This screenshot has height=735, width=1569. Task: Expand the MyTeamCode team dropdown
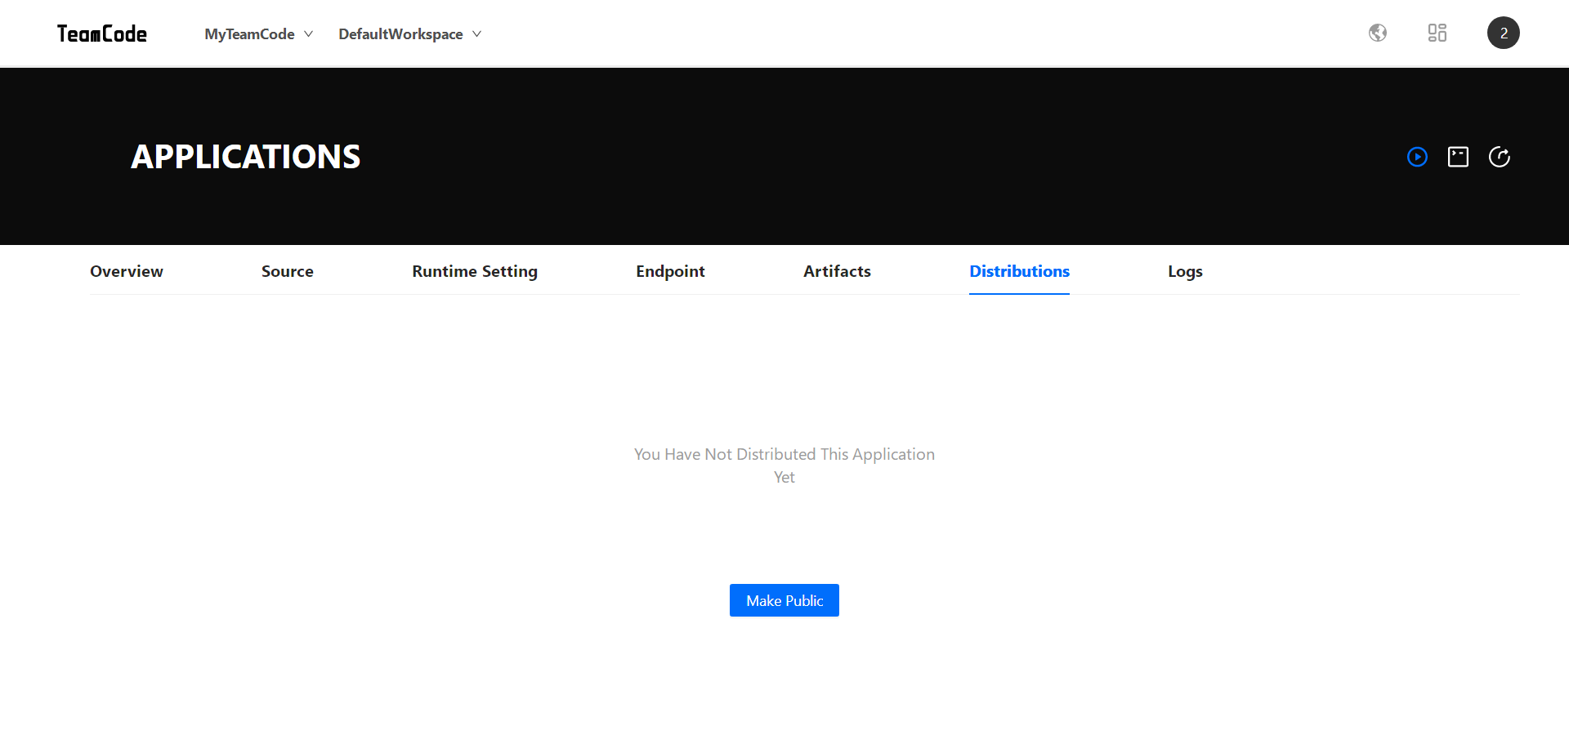click(259, 33)
